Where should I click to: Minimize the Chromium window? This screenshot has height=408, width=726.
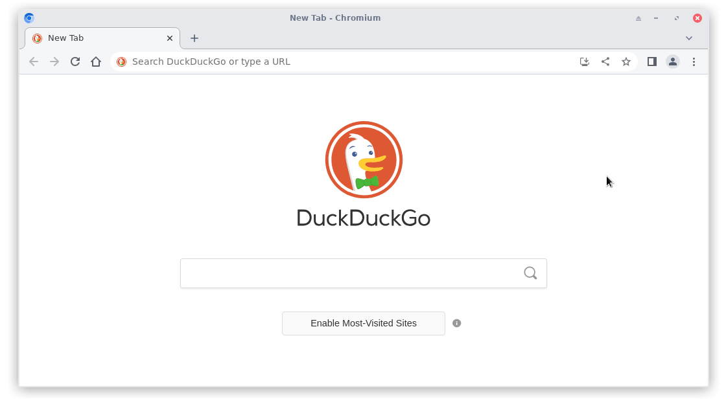(656, 18)
